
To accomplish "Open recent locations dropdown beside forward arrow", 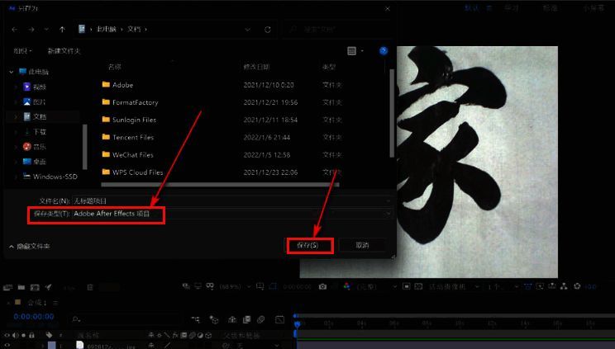I will click(46, 30).
